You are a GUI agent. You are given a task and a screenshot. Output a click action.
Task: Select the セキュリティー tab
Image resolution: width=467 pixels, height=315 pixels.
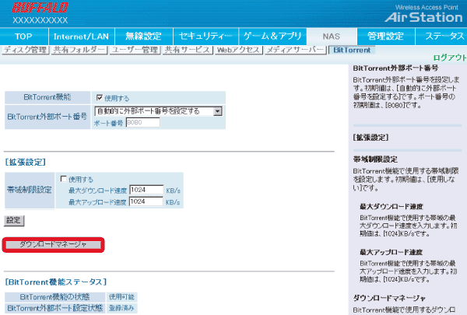pos(205,36)
